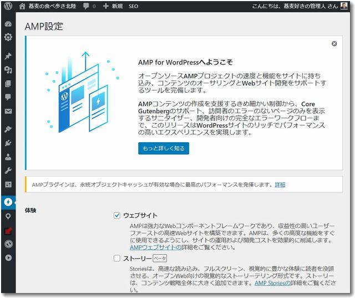Click the globe icon in sidebar
This screenshot has height=298, width=355.
[8, 244]
